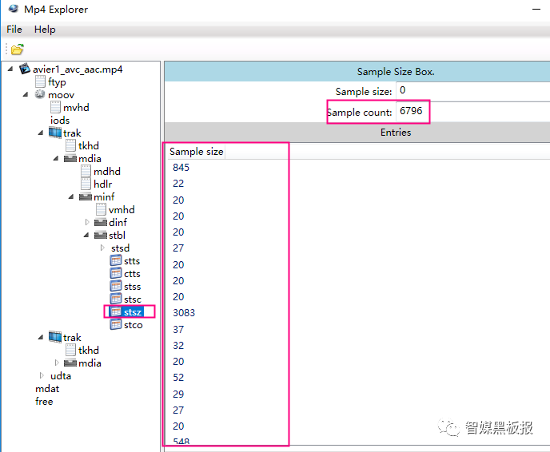Click the mdhd document icon

86,171
